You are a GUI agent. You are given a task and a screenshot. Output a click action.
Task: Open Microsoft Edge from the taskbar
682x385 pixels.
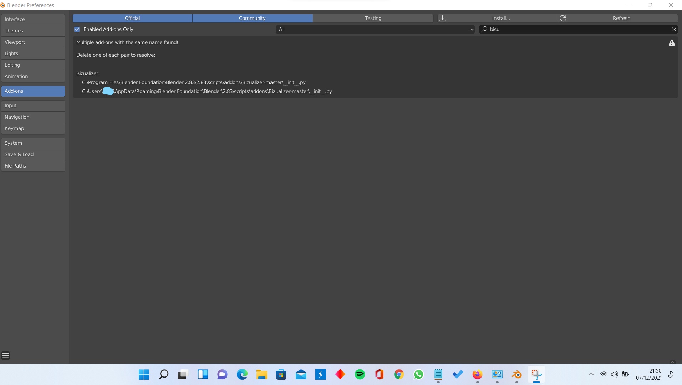pyautogui.click(x=242, y=374)
